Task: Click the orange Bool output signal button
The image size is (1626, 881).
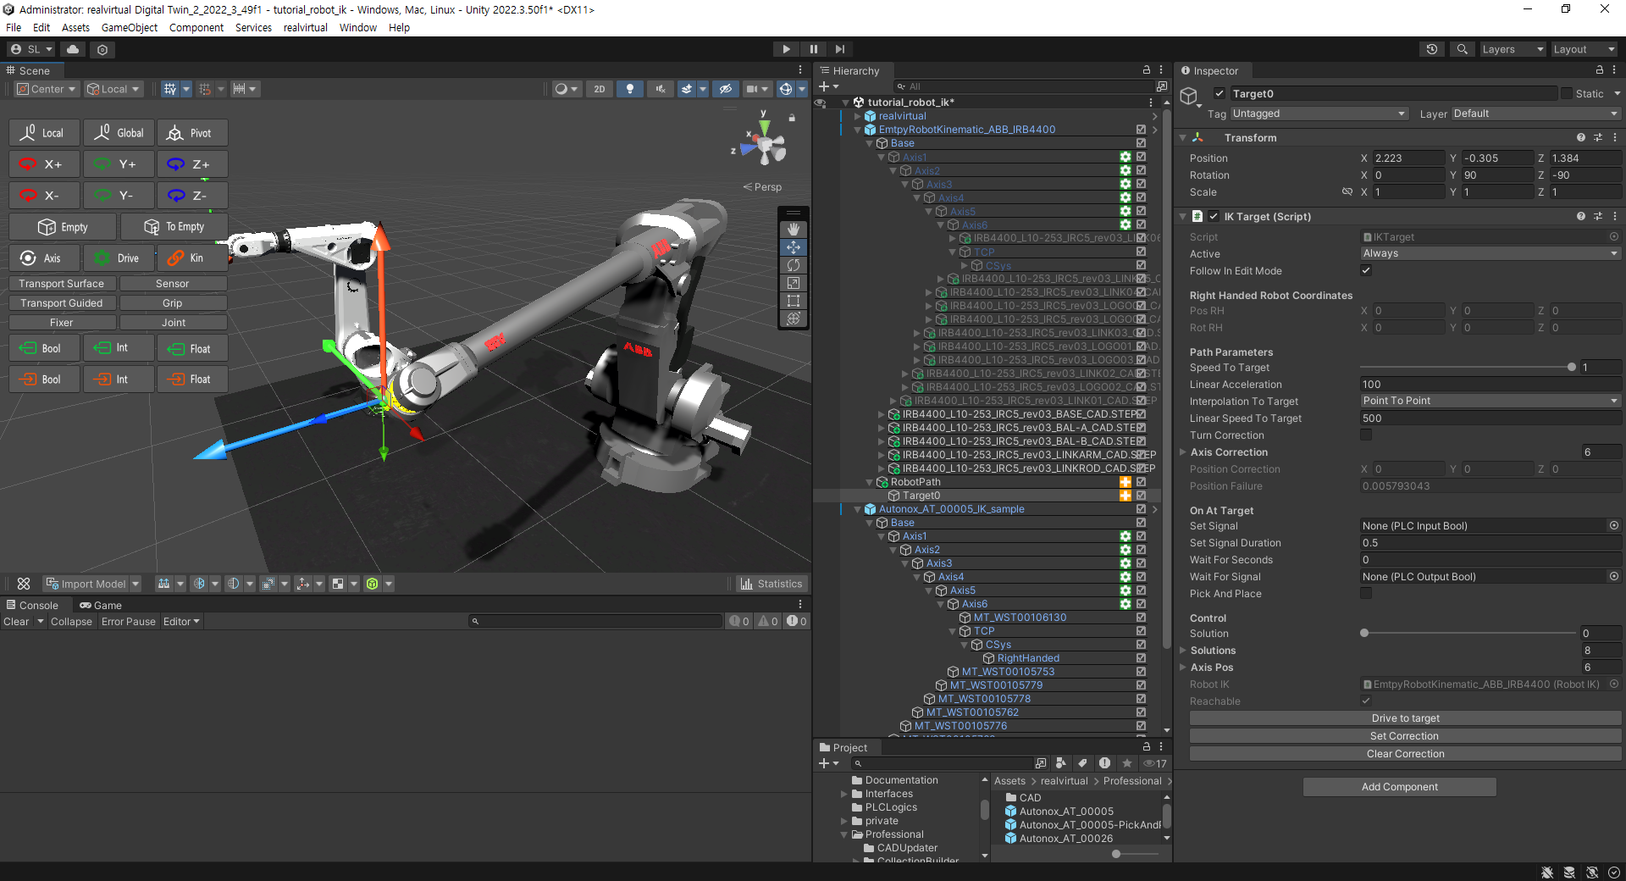Action: [x=45, y=379]
